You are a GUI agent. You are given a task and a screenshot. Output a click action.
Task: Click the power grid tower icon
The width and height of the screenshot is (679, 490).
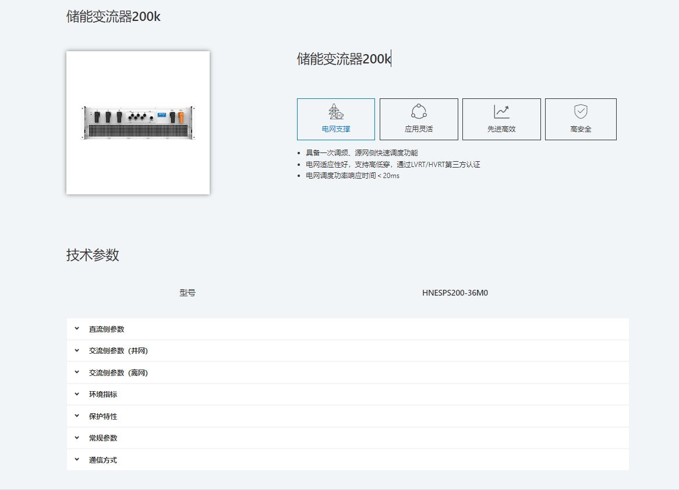click(335, 112)
